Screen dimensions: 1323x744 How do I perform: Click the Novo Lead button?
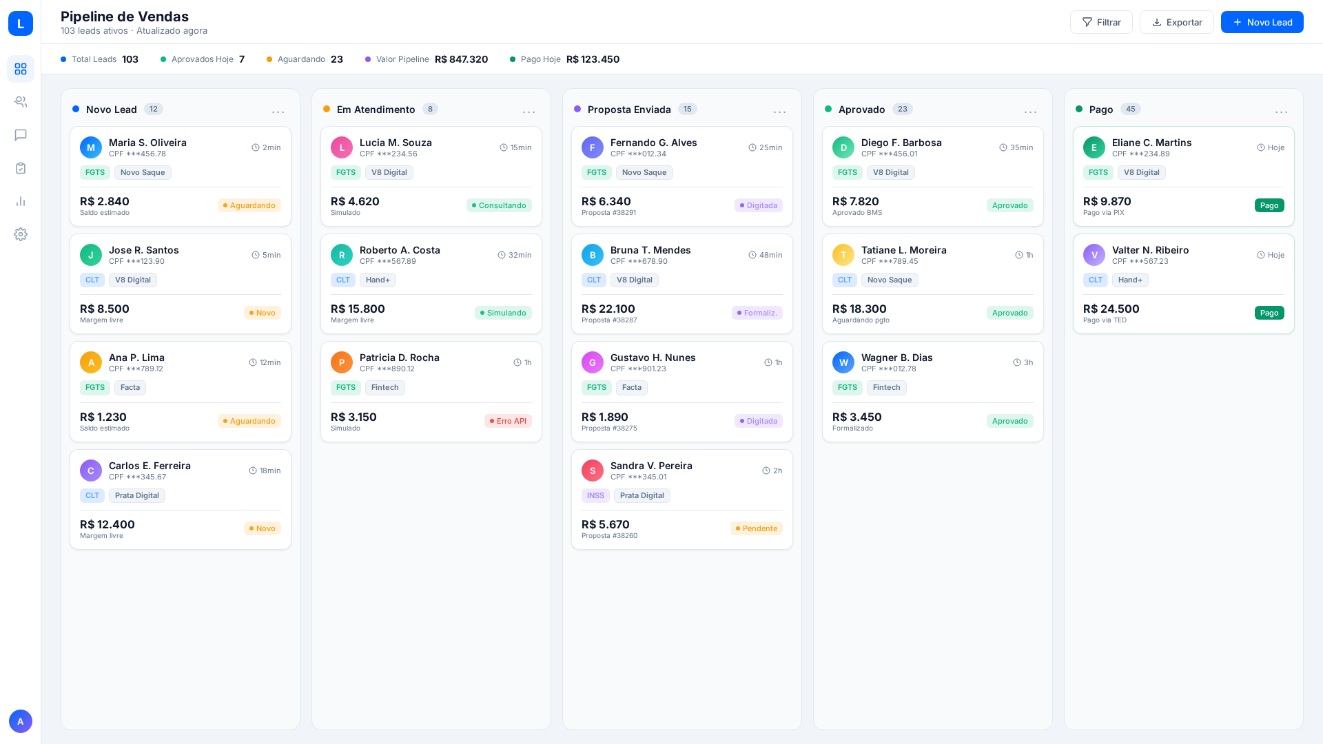coord(1262,22)
